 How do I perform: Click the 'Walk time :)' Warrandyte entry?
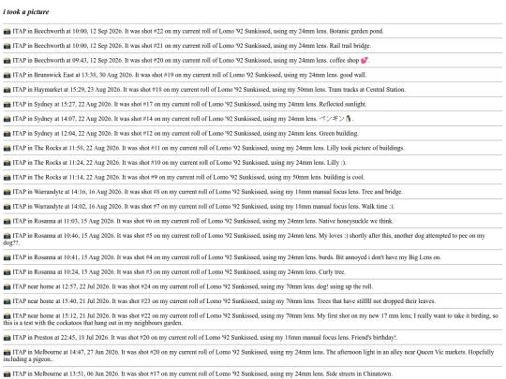(199, 207)
